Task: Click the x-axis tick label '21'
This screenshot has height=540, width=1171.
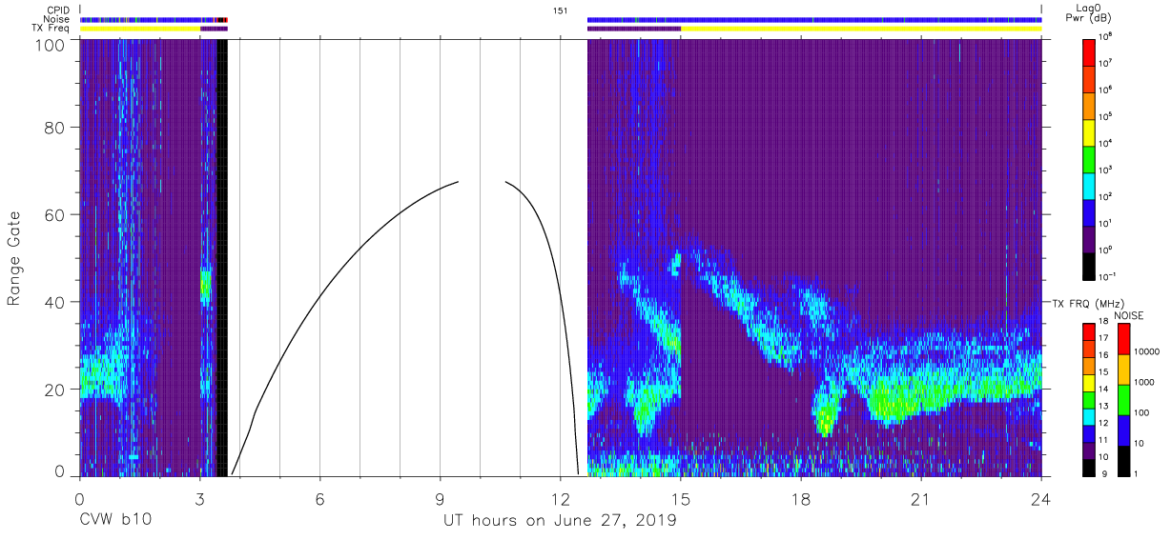Action: pyautogui.click(x=920, y=498)
